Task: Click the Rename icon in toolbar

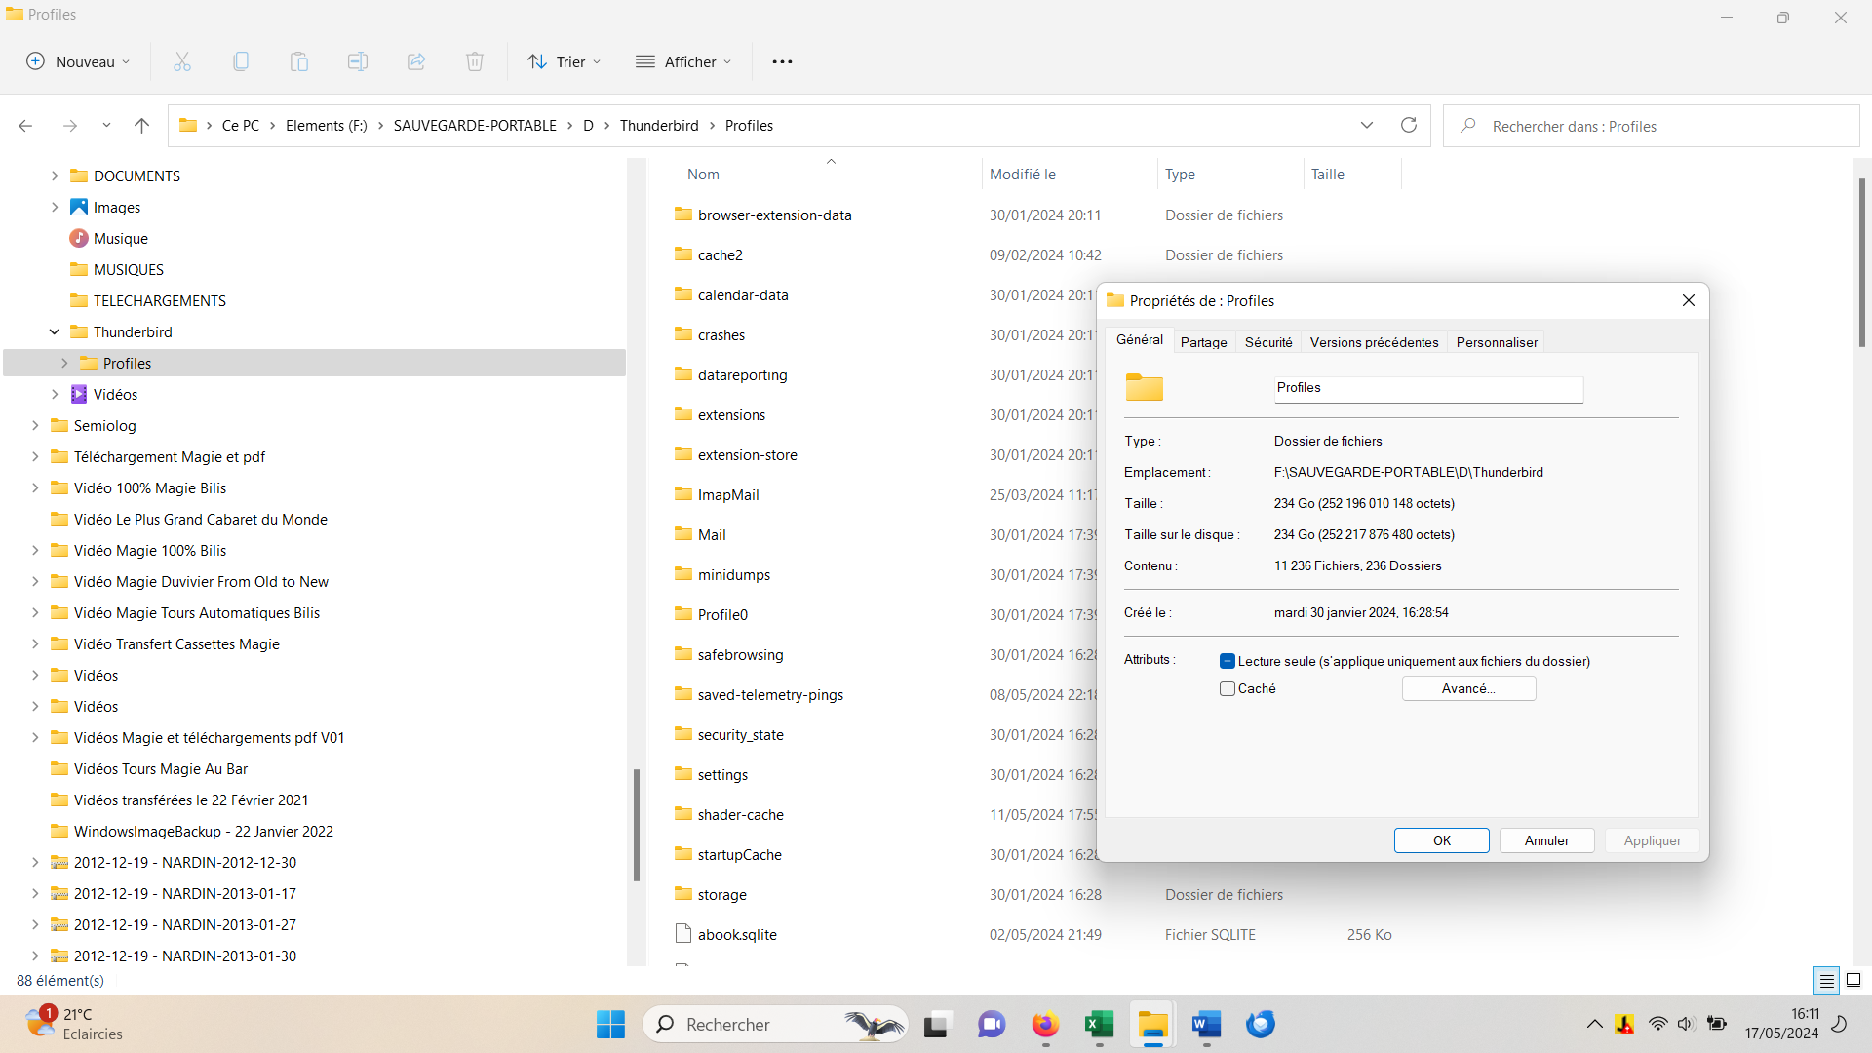Action: pyautogui.click(x=358, y=61)
